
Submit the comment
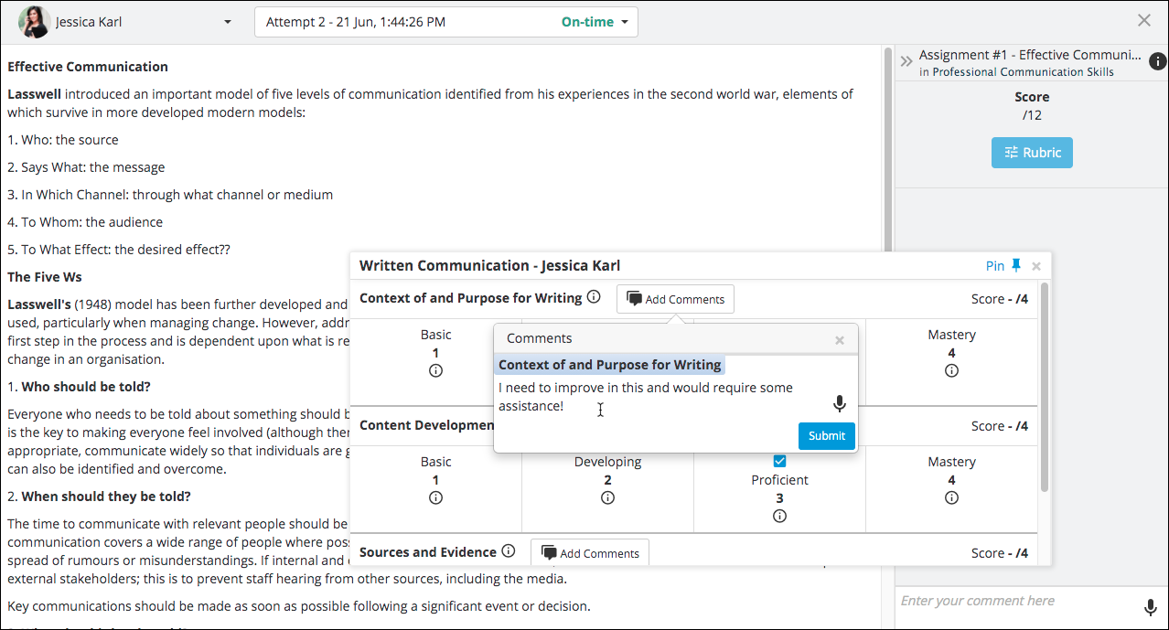[827, 436]
